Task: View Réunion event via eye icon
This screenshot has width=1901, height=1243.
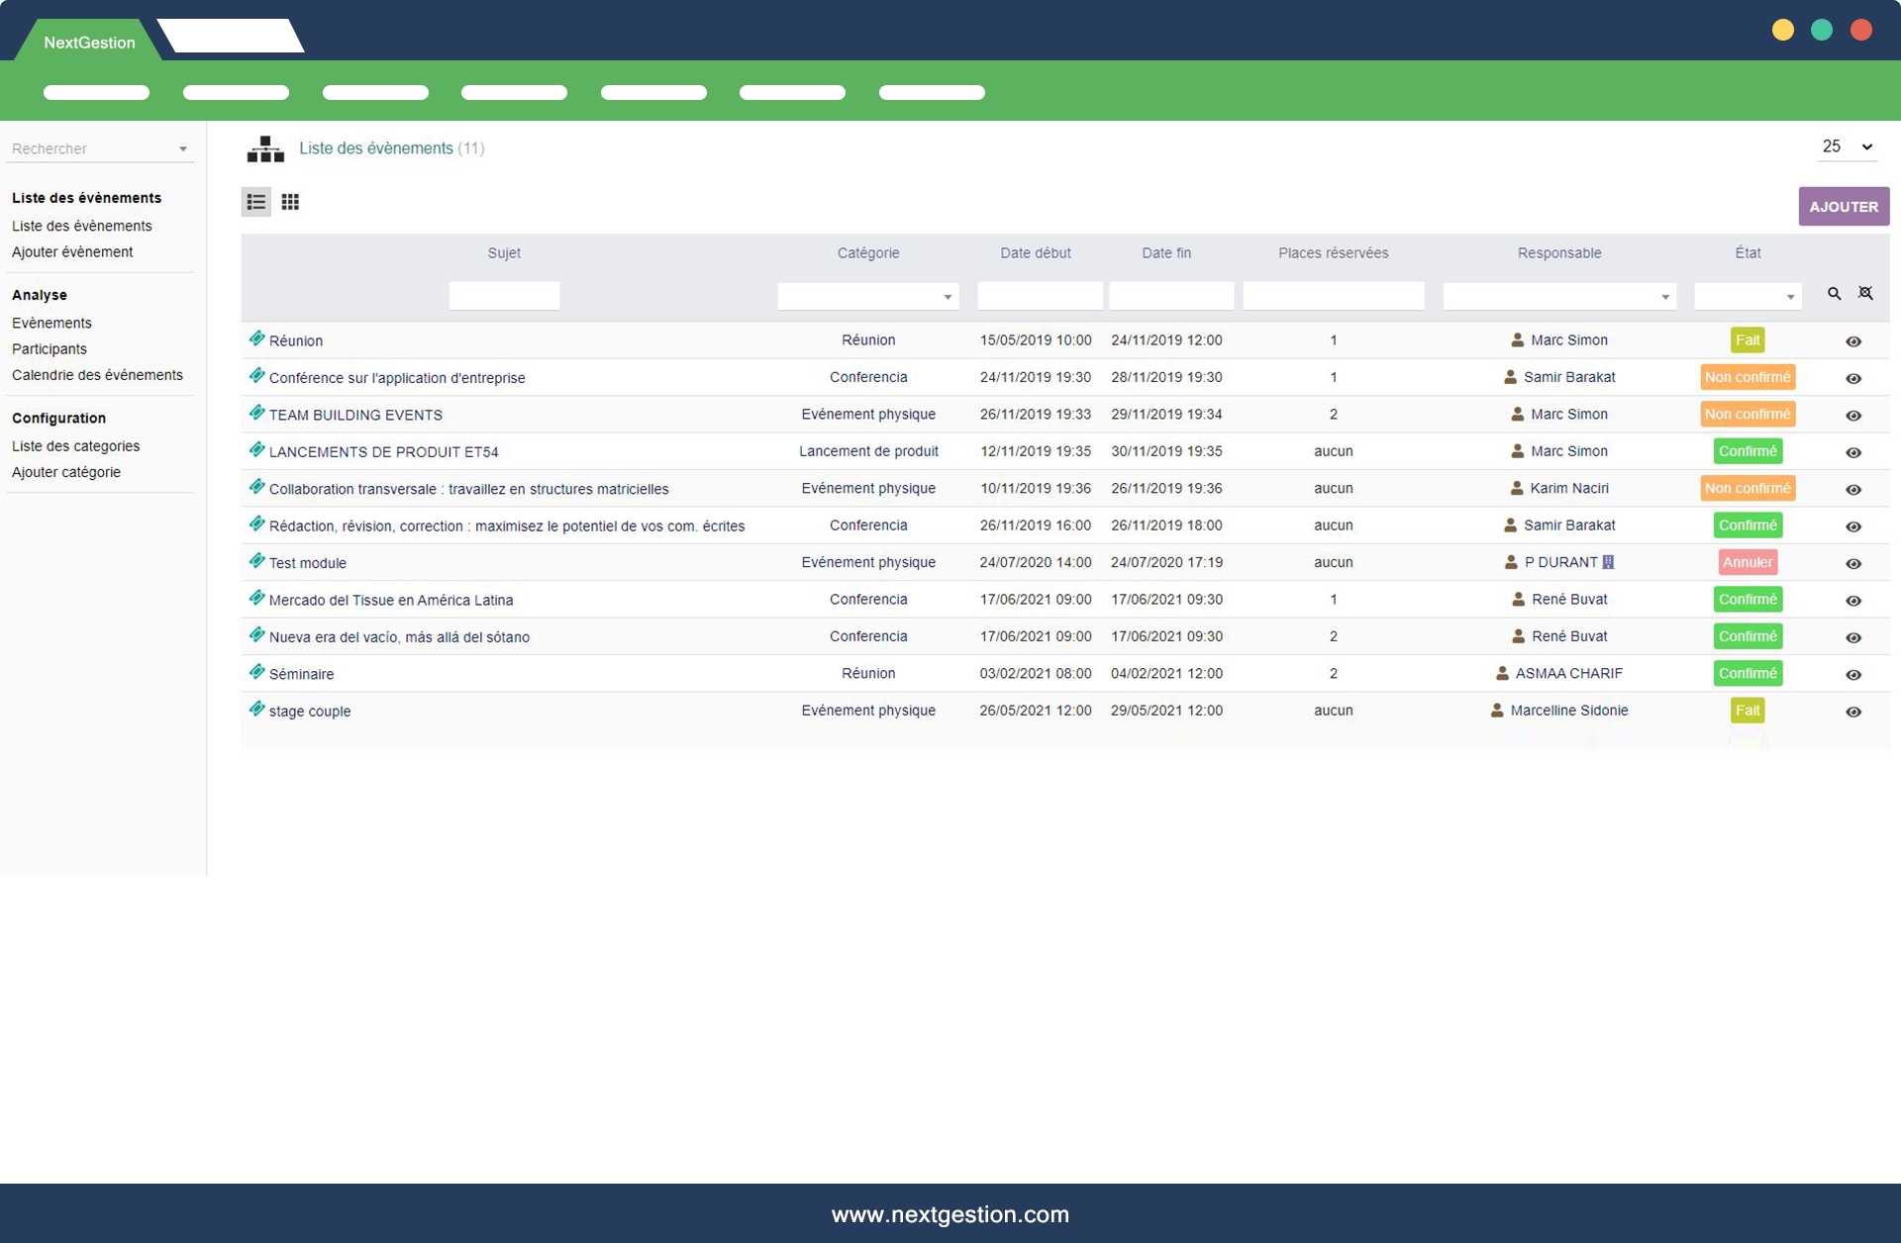Action: pos(1853,341)
